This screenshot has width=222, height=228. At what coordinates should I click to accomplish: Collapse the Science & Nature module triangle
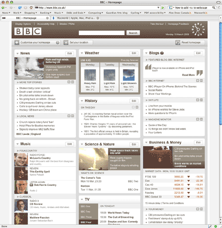pos(82,144)
